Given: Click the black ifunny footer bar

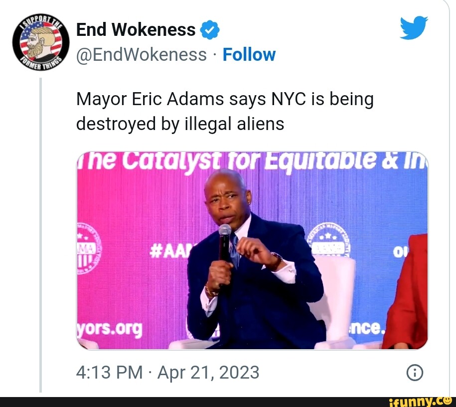Looking at the screenshot, I should [x=228, y=402].
